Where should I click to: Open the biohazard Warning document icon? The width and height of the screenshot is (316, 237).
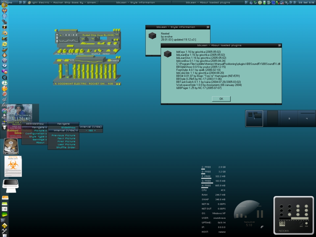coord(13,166)
